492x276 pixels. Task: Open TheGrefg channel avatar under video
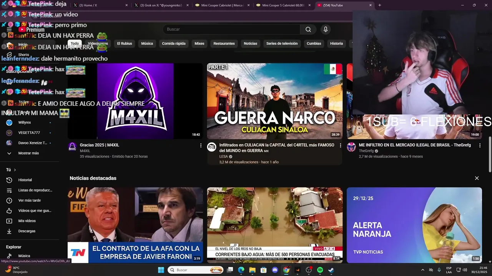click(x=351, y=147)
